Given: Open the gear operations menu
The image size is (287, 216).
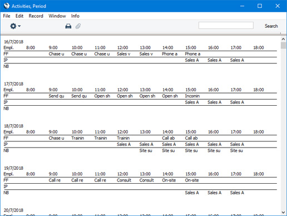Looking at the screenshot, I should click(15, 26).
